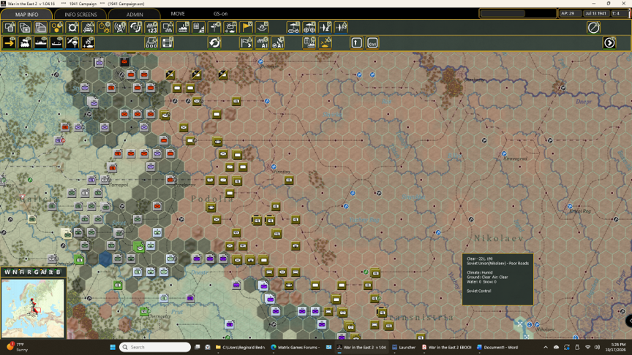This screenshot has height=355, width=632.
Task: Click the rail network map icon
Action: [89, 28]
